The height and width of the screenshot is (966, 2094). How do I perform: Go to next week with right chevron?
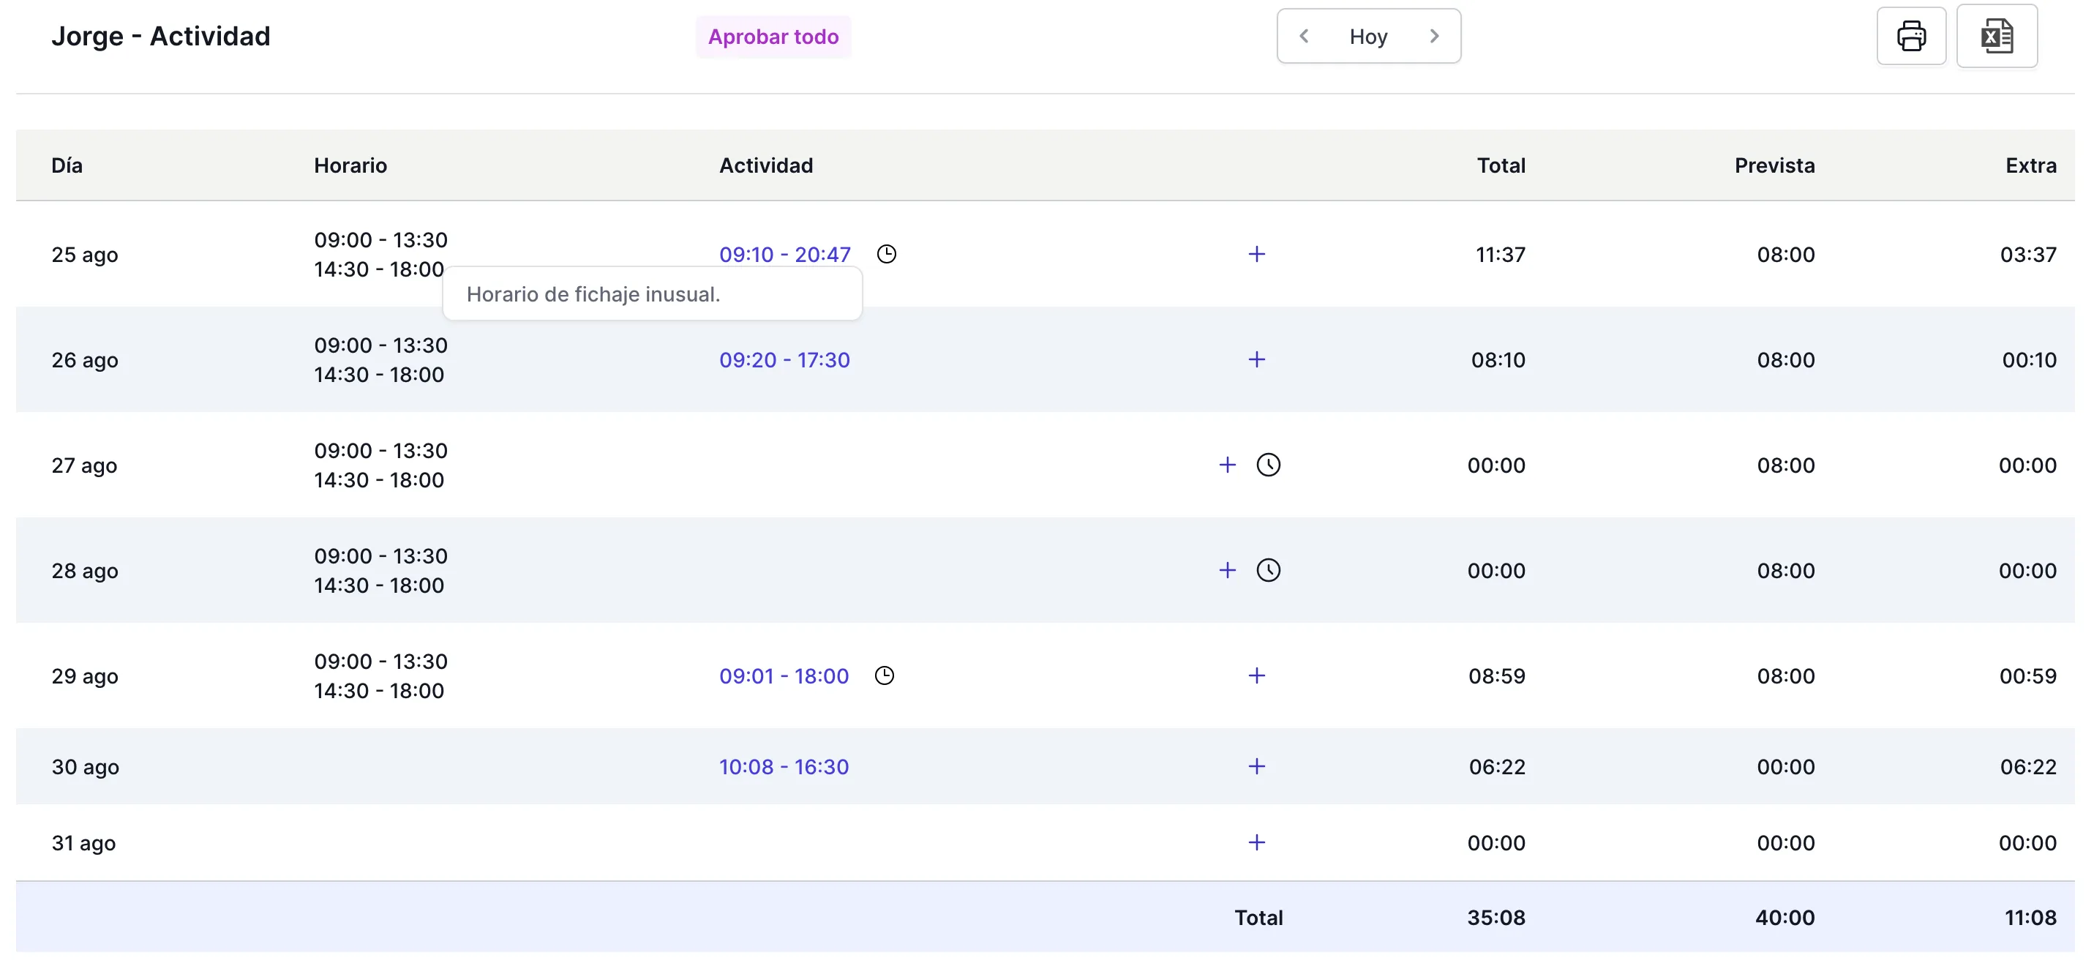[1434, 37]
